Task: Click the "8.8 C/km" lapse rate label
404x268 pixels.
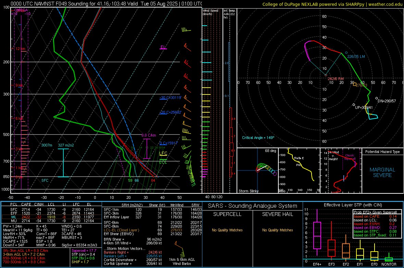Action: 149,135
